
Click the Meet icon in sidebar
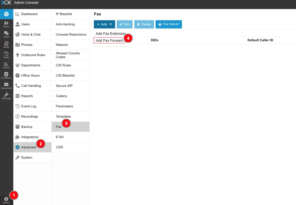pos(6,45)
